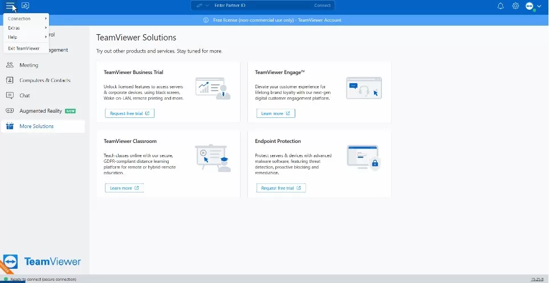Click the Meeting people icon in sidebar
The height and width of the screenshot is (283, 549).
pos(10,65)
